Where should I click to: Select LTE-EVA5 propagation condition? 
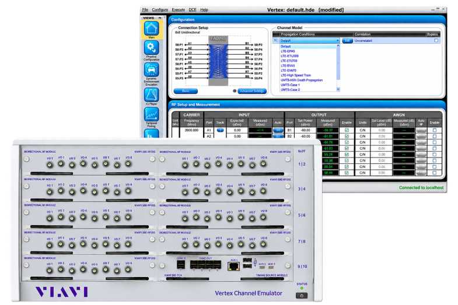pos(288,66)
